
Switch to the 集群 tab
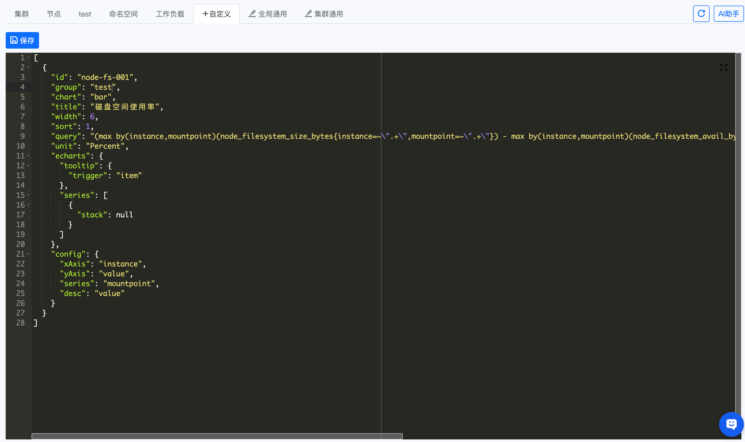[22, 14]
